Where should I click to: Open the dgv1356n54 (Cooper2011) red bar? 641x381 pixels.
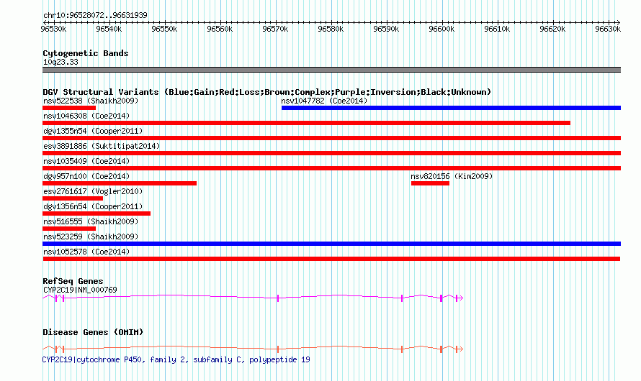pyautogui.click(x=97, y=214)
